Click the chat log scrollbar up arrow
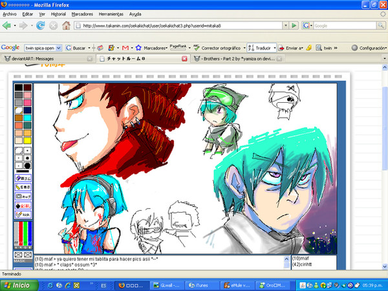This screenshot has height=291, width=388. tap(286, 259)
